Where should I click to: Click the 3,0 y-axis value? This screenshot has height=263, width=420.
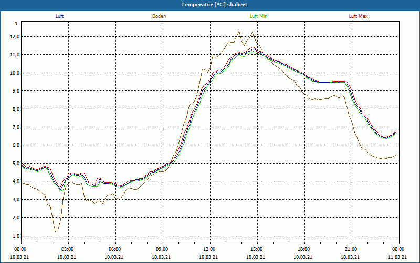16,199
